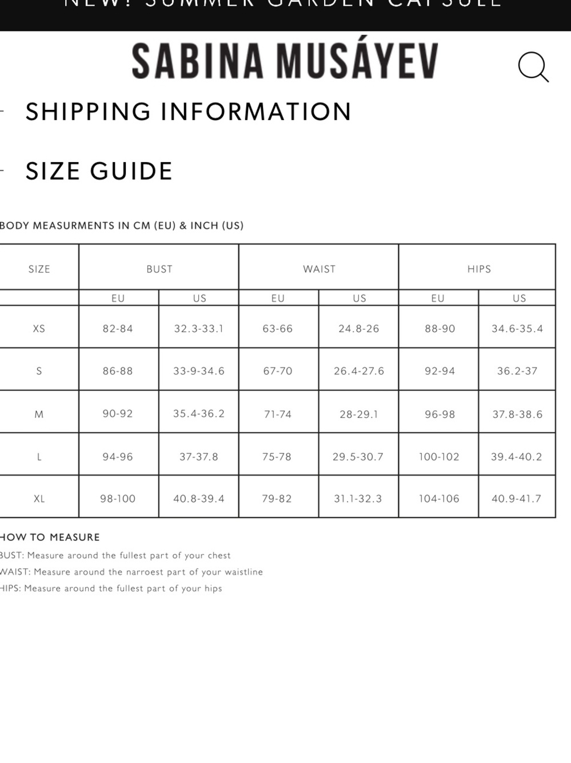Expand the Shipping Information section
The image size is (571, 763).
coord(188,112)
